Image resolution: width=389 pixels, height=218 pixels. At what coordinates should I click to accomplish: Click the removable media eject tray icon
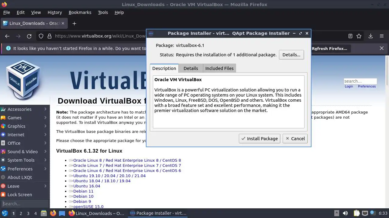[x=336, y=213]
